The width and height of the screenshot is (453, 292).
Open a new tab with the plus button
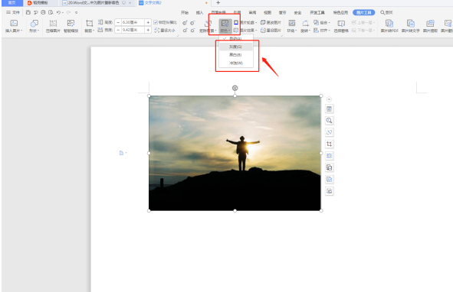click(x=218, y=2)
